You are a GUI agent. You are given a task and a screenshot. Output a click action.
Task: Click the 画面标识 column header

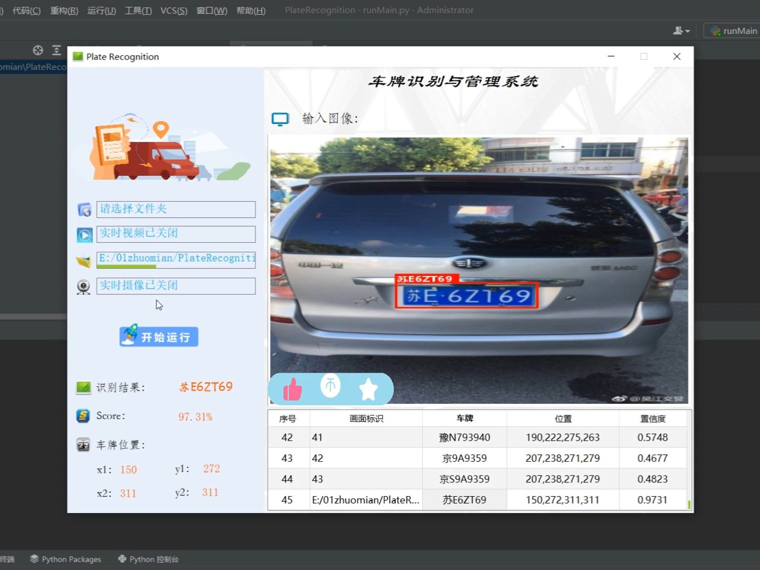coord(366,419)
